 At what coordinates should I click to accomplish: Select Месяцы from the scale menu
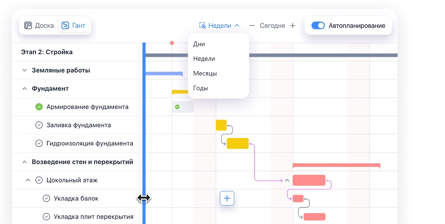click(205, 74)
